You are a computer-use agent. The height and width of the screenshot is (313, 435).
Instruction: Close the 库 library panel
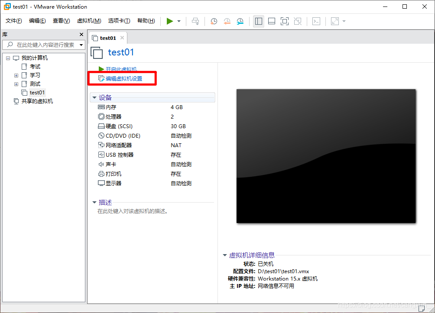tap(81, 34)
